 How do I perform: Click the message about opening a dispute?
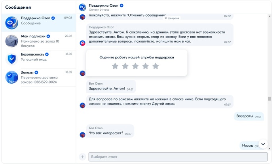point(160,35)
